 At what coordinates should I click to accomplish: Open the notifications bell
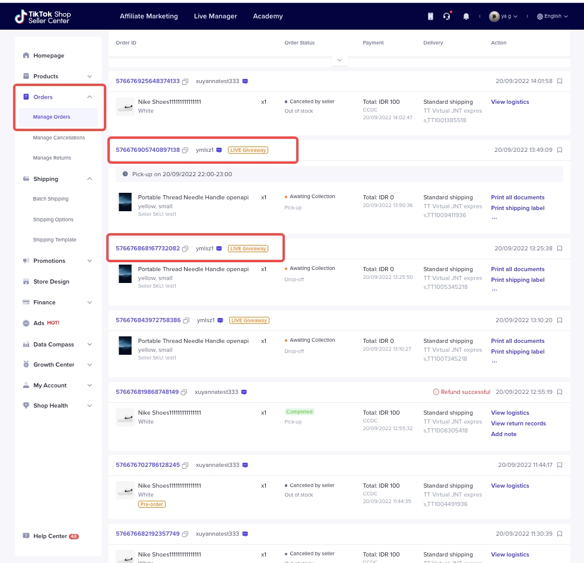pyautogui.click(x=466, y=17)
